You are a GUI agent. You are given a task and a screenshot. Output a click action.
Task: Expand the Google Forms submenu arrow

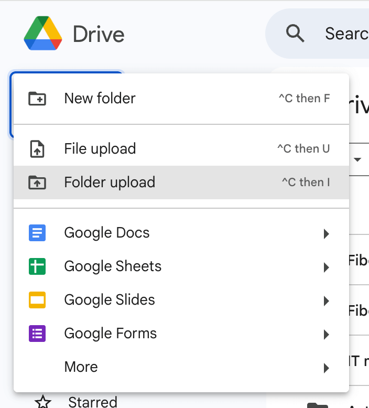pyautogui.click(x=327, y=335)
